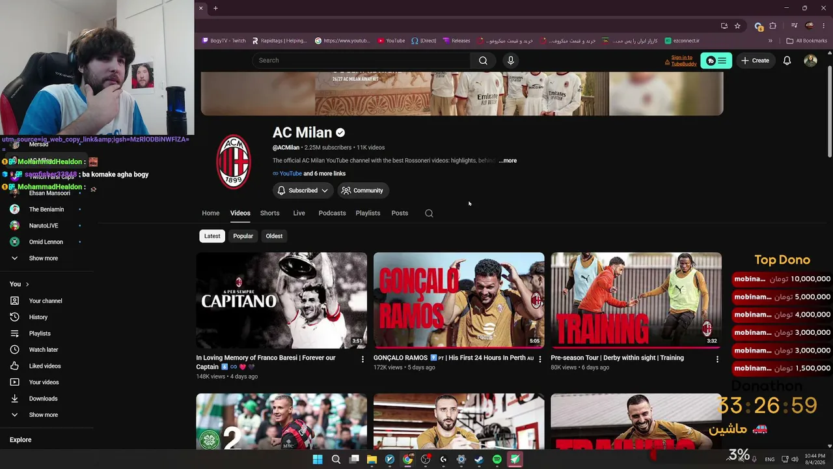Switch to Chrome in the taskbar
Image resolution: width=833 pixels, height=469 pixels.
tap(407, 459)
